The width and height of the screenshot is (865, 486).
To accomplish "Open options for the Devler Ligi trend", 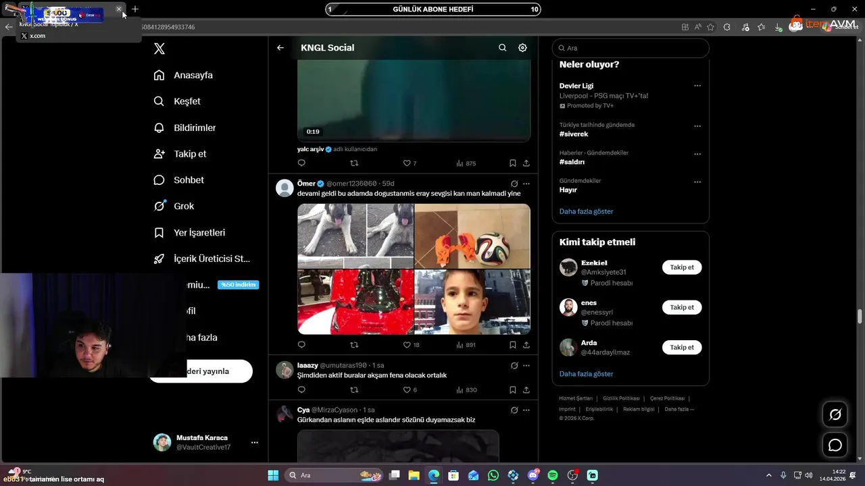I will (x=697, y=86).
